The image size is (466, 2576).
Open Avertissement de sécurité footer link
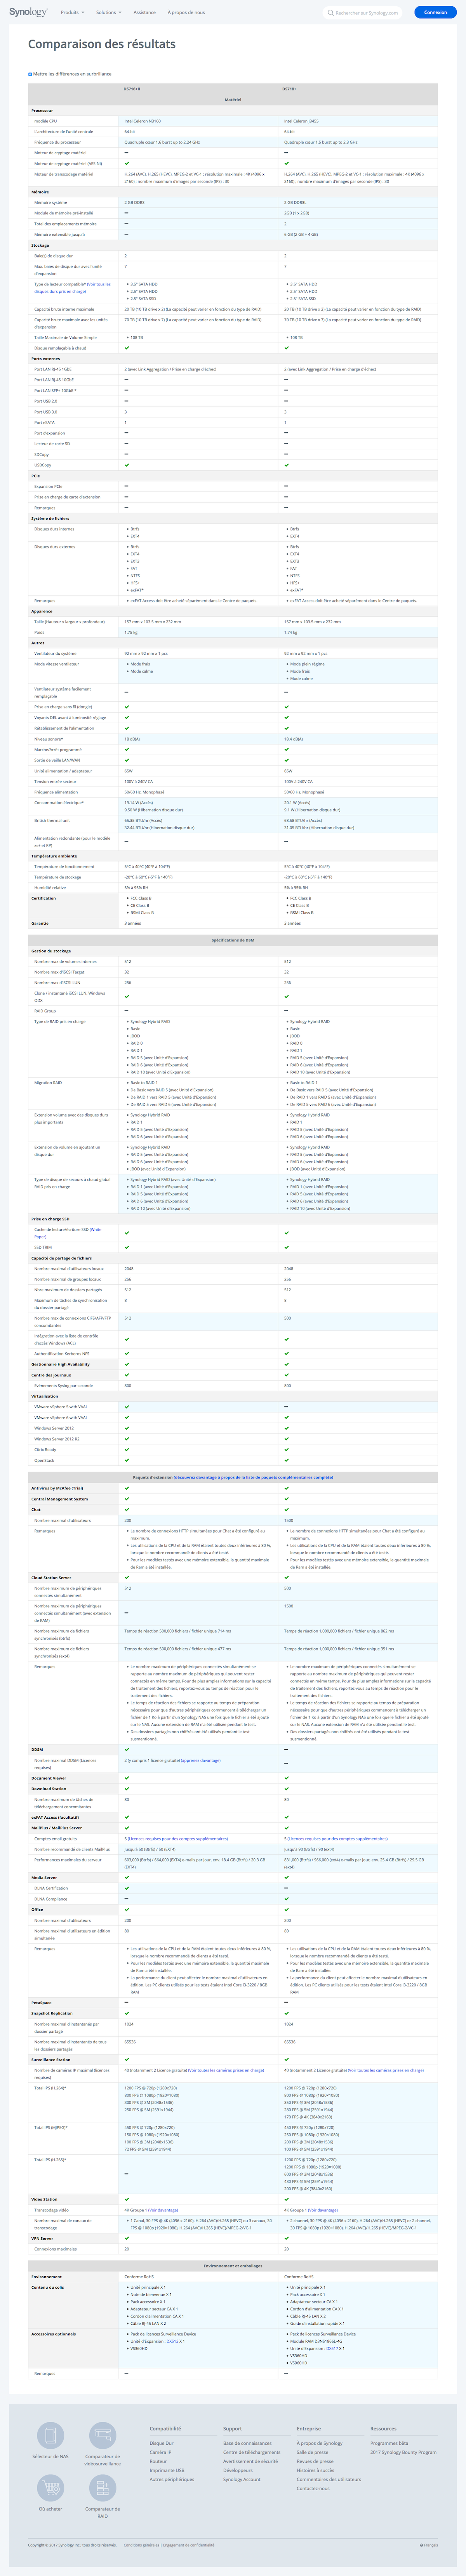251,2461
